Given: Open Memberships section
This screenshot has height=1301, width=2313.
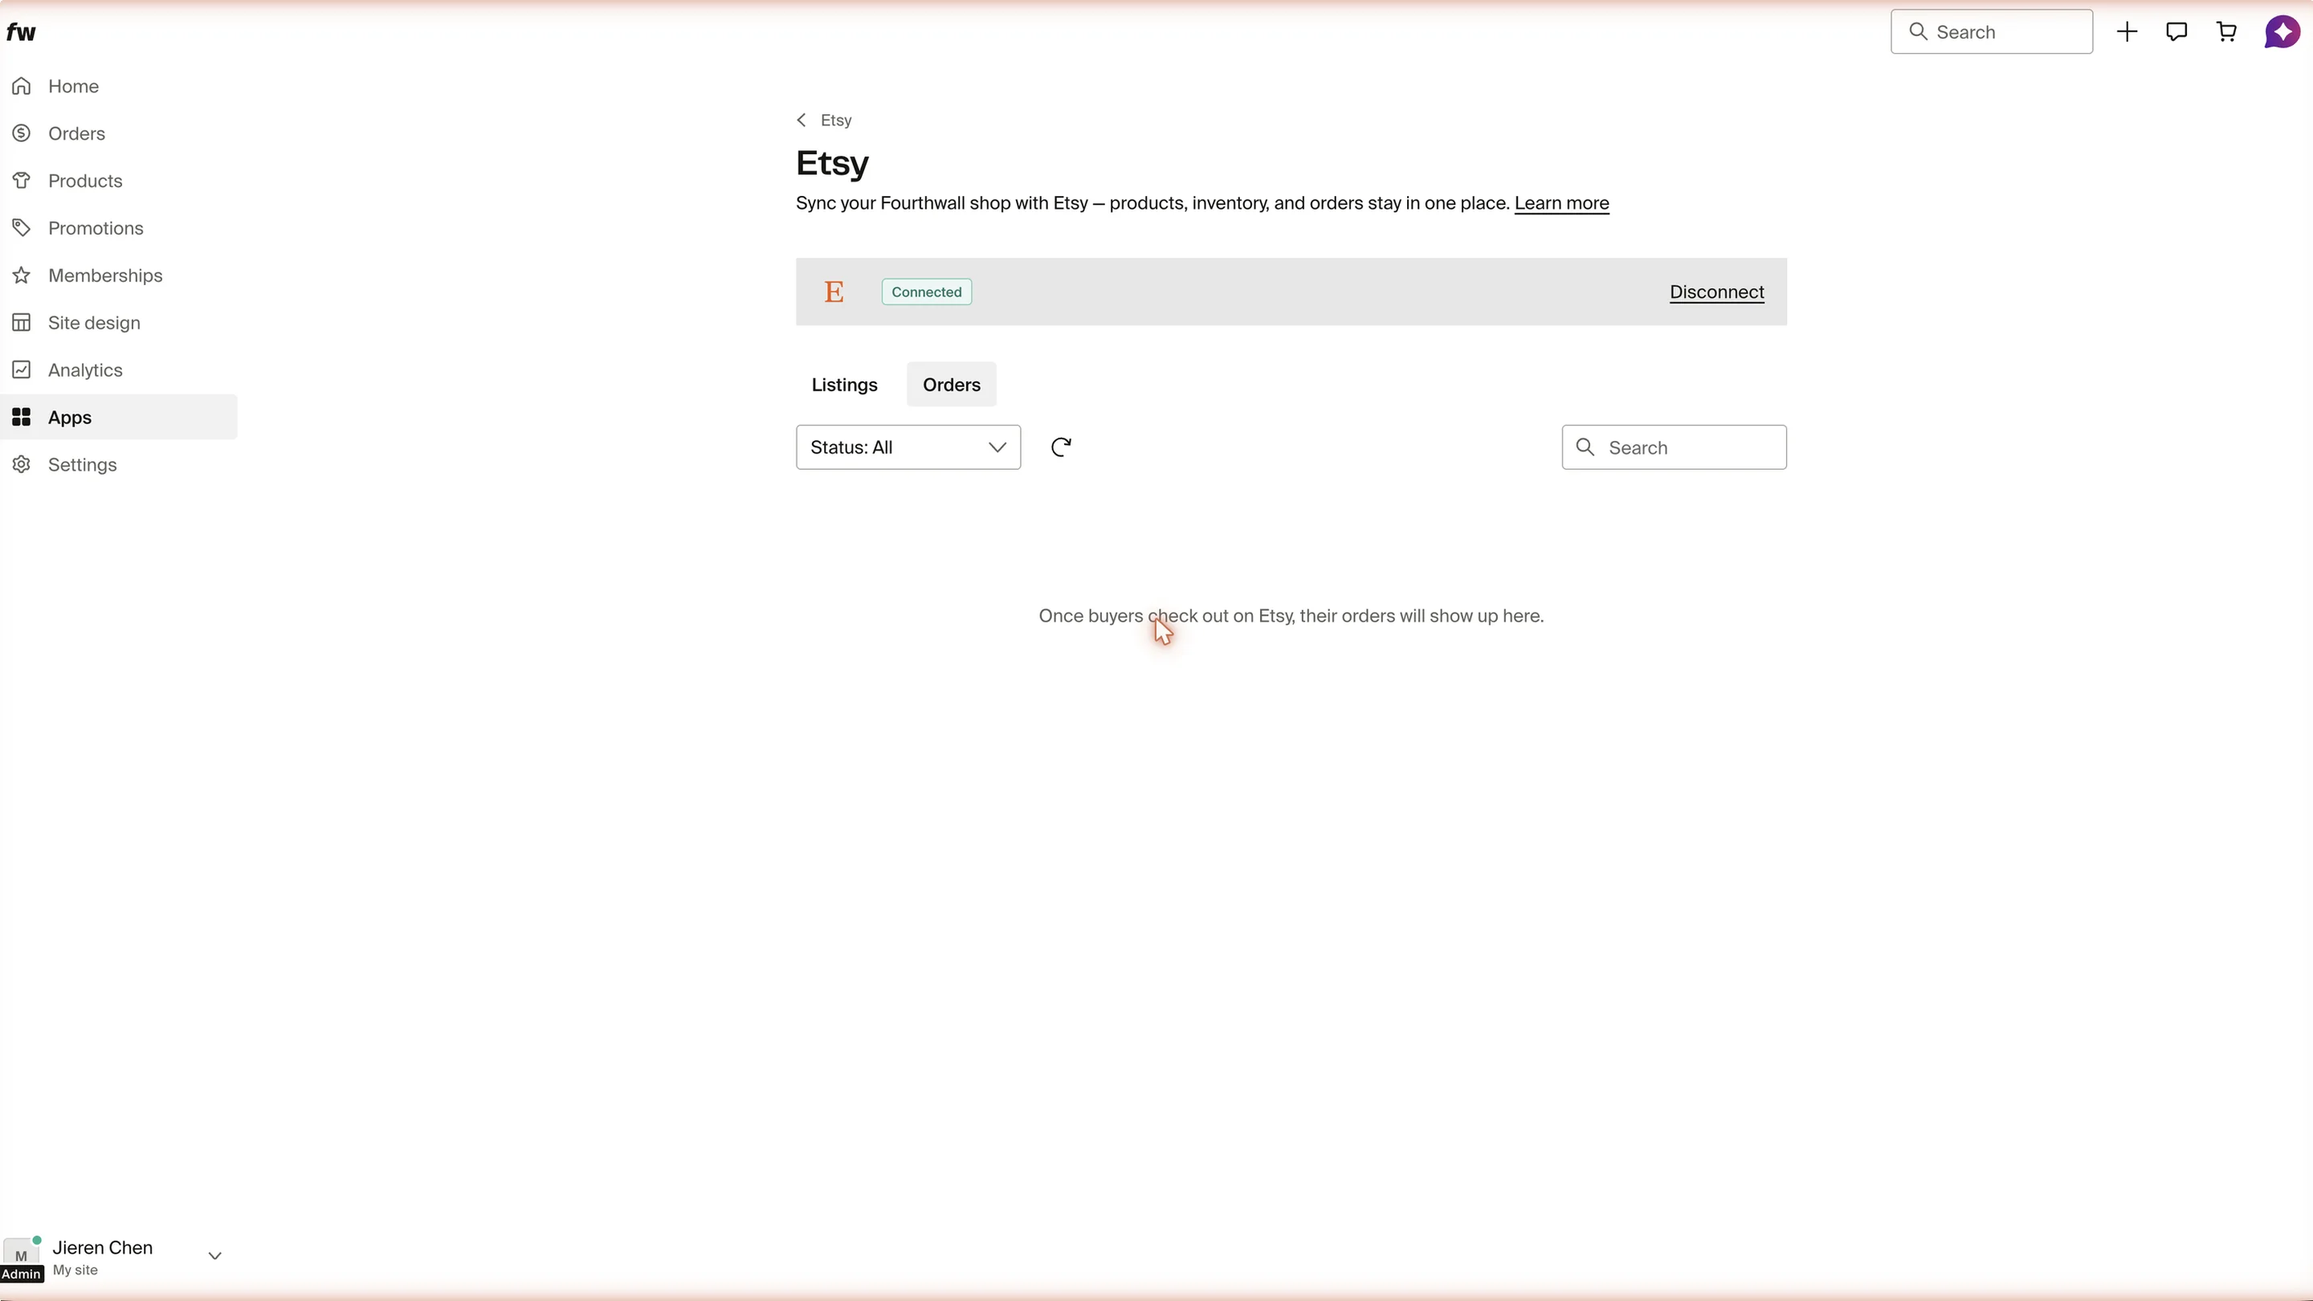Looking at the screenshot, I should 119,275.
